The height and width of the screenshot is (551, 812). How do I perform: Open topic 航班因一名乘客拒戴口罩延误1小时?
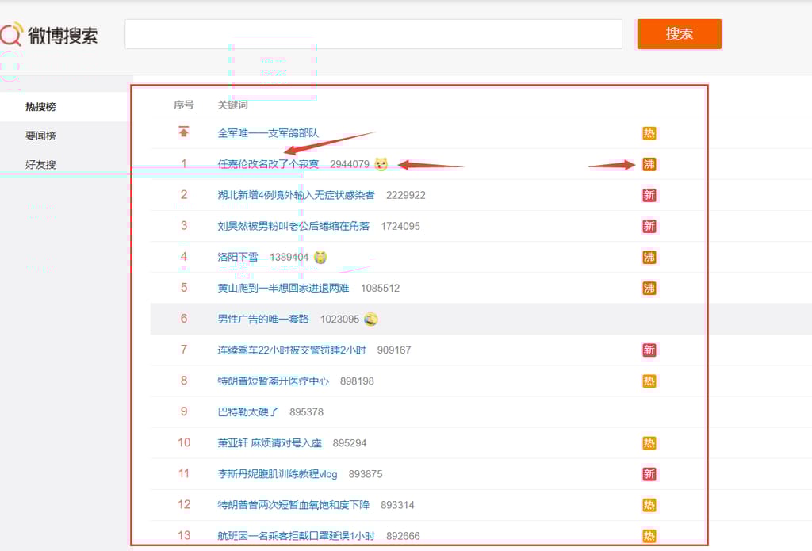[x=296, y=536]
